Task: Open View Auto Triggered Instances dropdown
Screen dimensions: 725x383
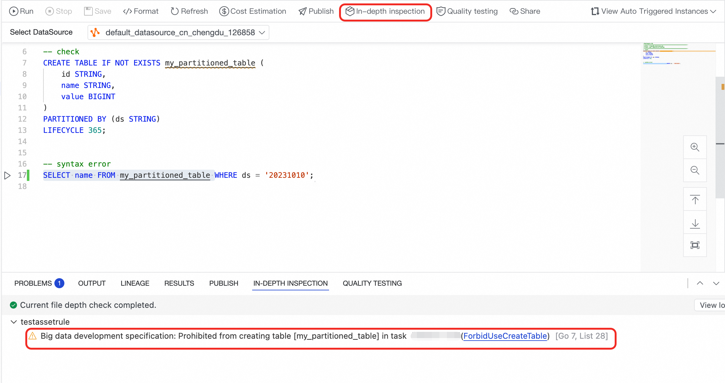Action: (653, 12)
